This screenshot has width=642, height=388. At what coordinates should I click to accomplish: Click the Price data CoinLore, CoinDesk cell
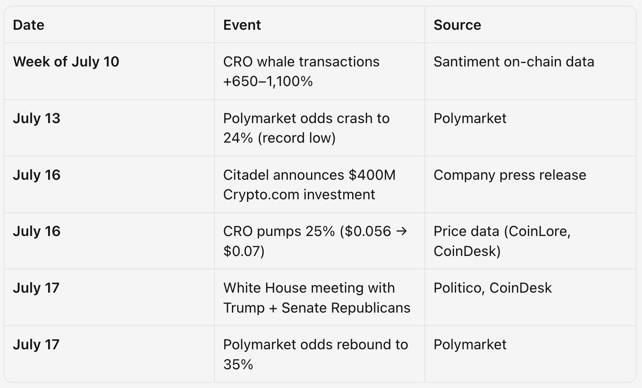click(502, 241)
